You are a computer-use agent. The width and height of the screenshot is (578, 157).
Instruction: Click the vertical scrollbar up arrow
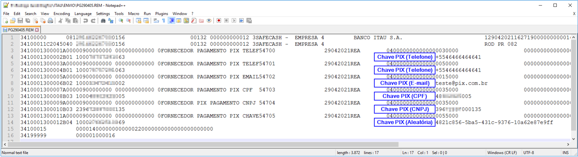[x=573, y=37]
